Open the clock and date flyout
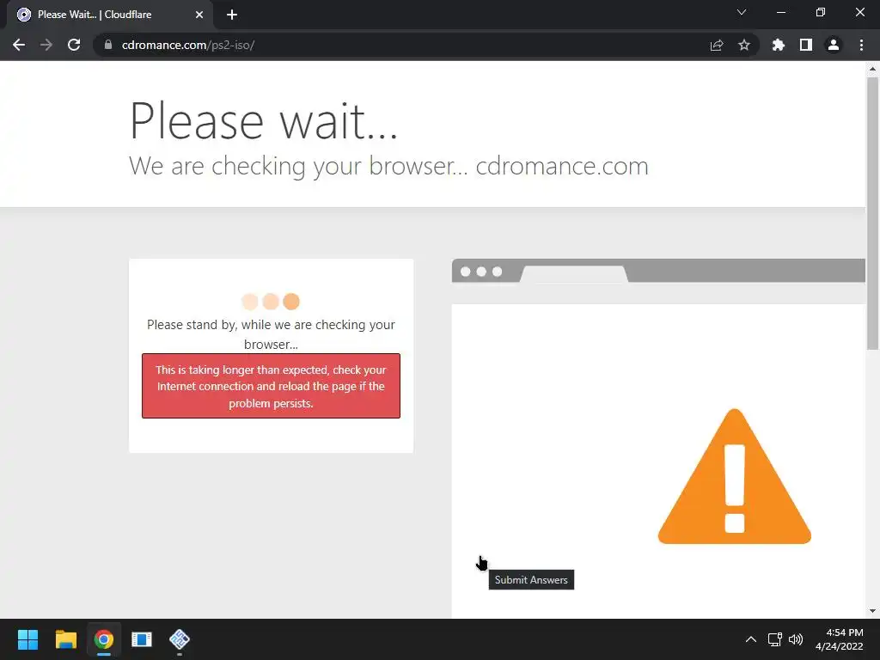The height and width of the screenshot is (660, 880). (839, 639)
